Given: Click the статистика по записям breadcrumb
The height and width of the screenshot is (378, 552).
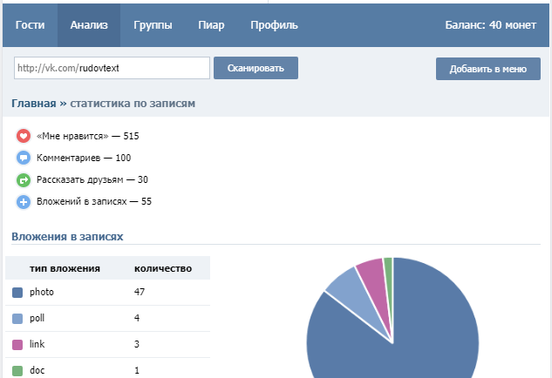Looking at the screenshot, I should (133, 104).
